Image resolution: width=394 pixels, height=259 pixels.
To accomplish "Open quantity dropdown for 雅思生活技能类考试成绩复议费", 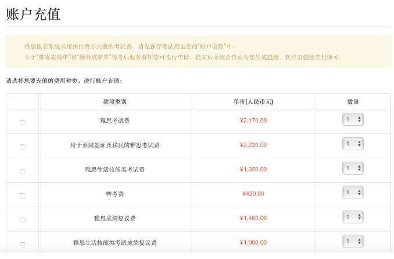I will (353, 242).
